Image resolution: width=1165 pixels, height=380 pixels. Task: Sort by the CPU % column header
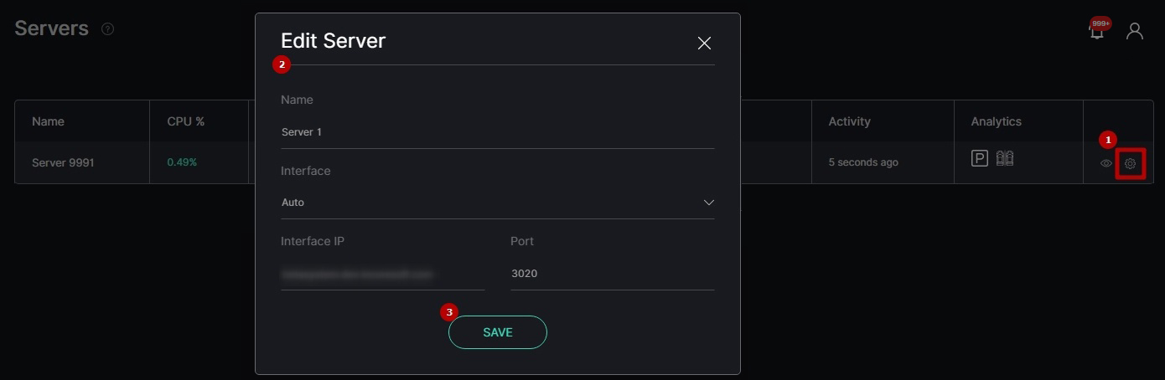(x=186, y=121)
